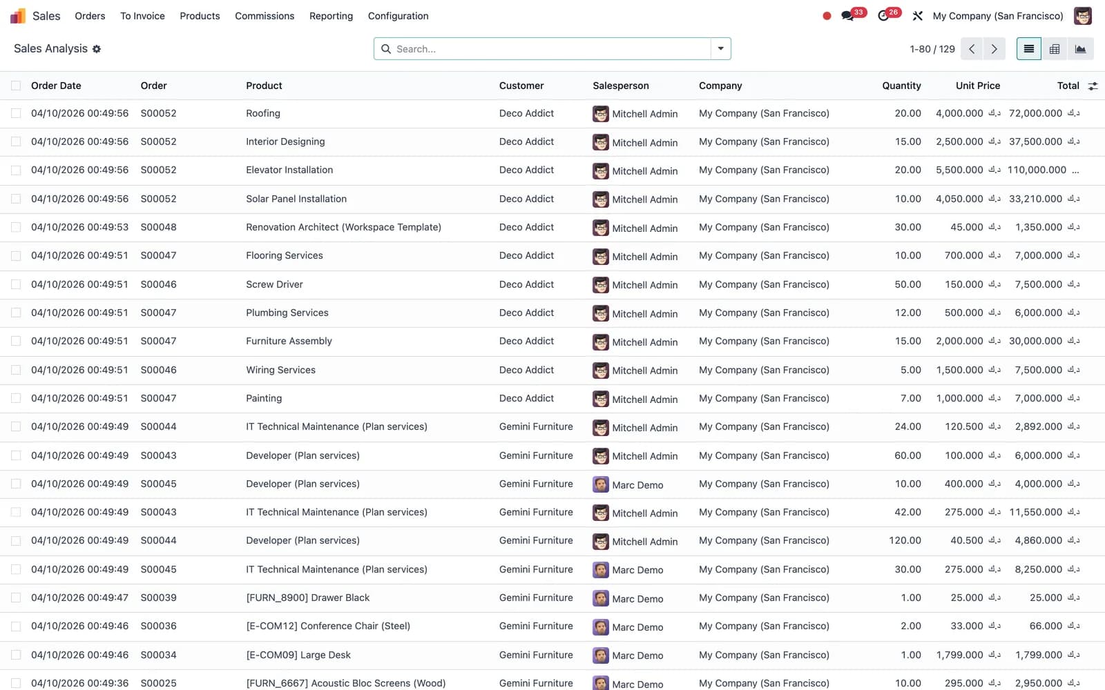Check the Flooring Services row checkbox
The width and height of the screenshot is (1105, 690).
(16, 255)
